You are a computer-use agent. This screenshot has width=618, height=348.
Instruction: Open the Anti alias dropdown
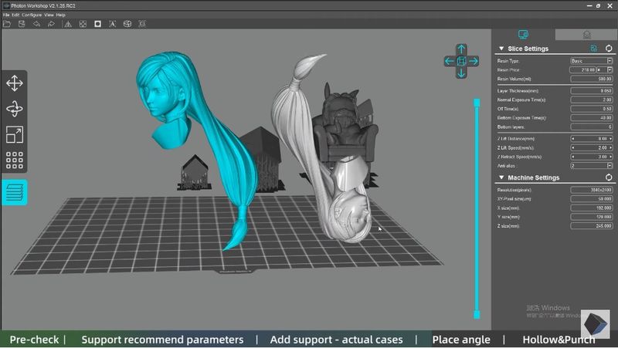pyautogui.click(x=591, y=165)
